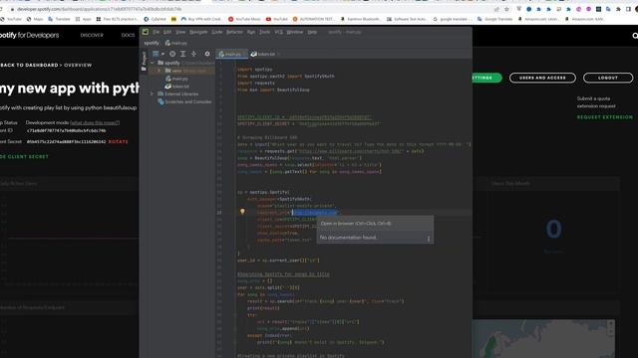Click the LOGOUT button

(608, 78)
